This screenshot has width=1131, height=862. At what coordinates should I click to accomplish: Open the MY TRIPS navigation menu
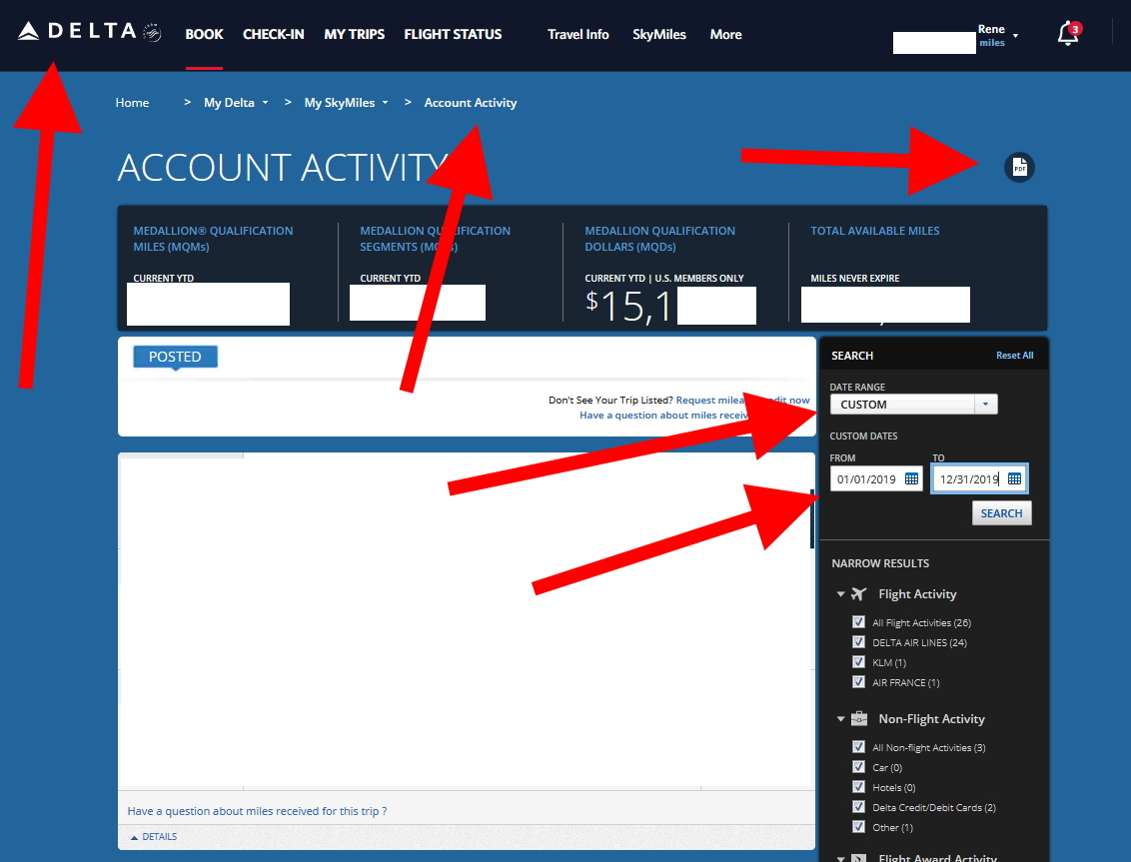[x=354, y=33]
